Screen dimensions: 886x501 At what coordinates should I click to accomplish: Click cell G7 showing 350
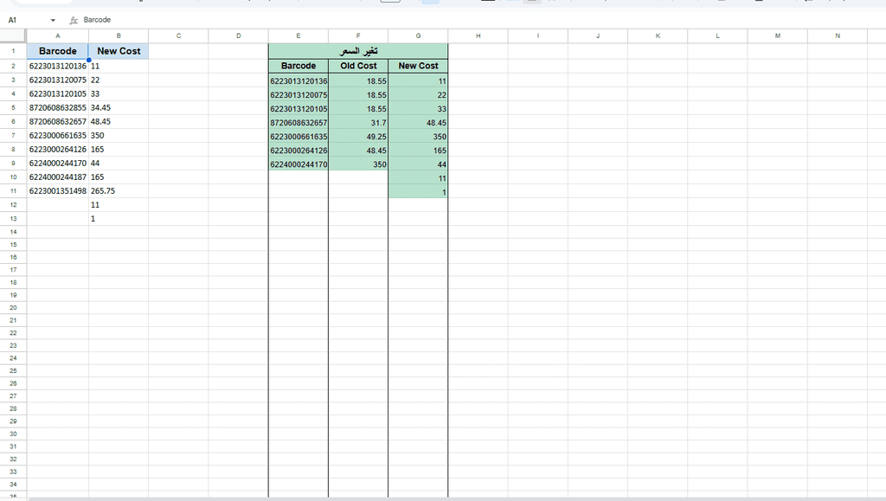[418, 137]
